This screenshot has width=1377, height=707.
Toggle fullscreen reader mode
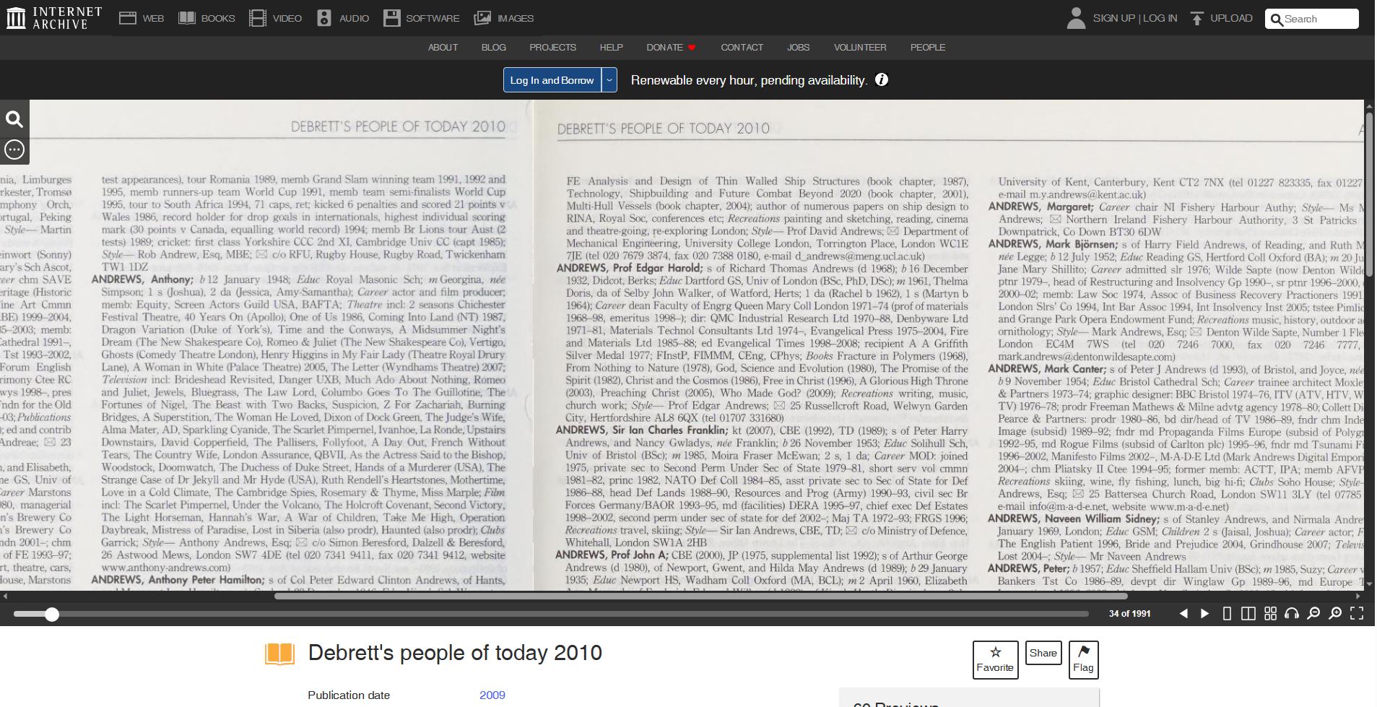coord(1357,613)
